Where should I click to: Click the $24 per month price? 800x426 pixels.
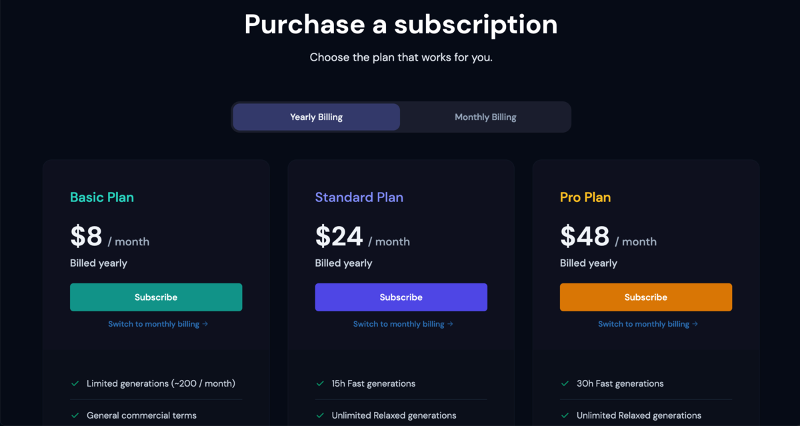point(363,237)
